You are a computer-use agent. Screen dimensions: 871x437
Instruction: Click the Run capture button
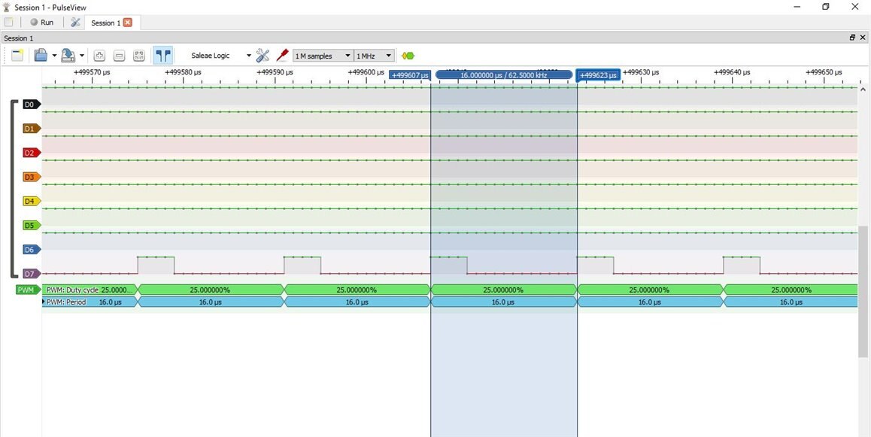click(41, 23)
